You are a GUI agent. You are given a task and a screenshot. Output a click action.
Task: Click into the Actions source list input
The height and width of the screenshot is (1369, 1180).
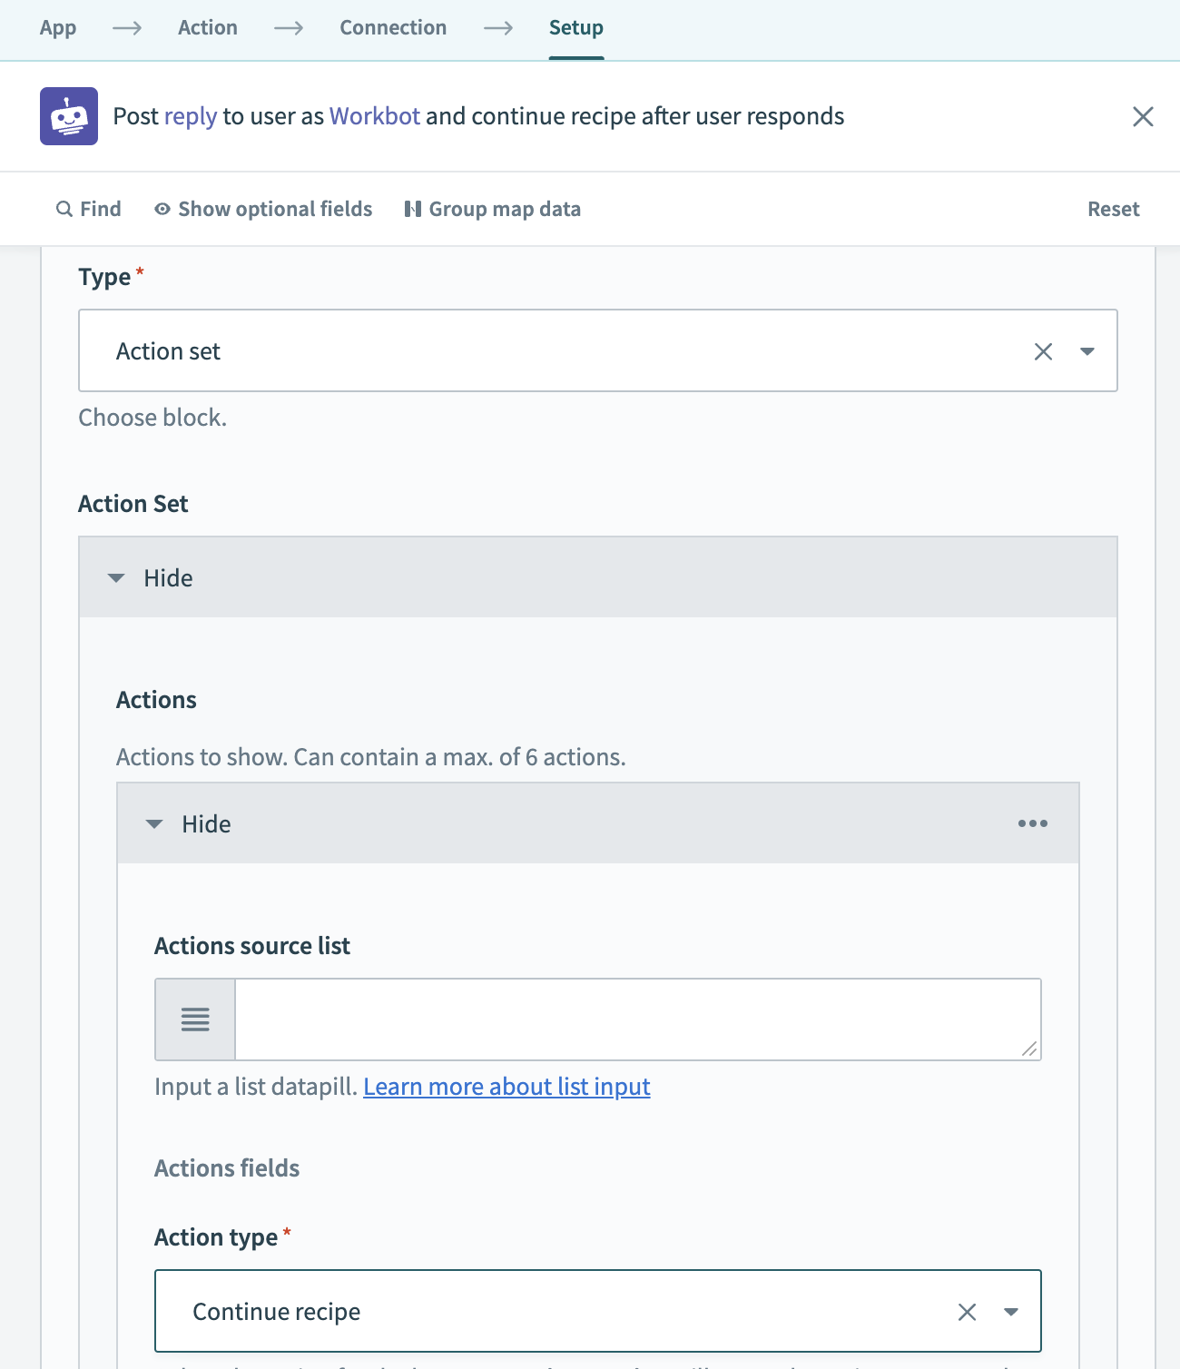(635, 1019)
